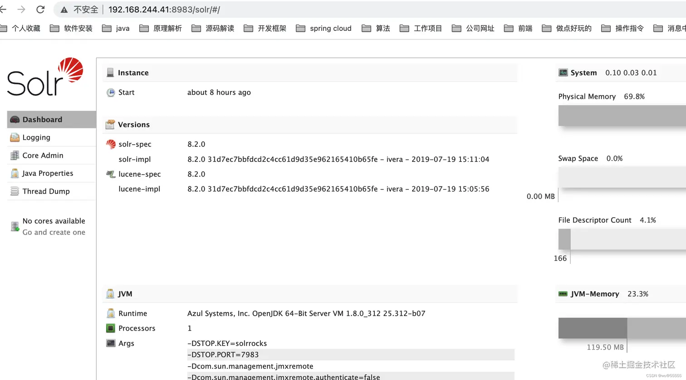
Task: Click the insecure-site warning triangle icon
Action: 64,10
